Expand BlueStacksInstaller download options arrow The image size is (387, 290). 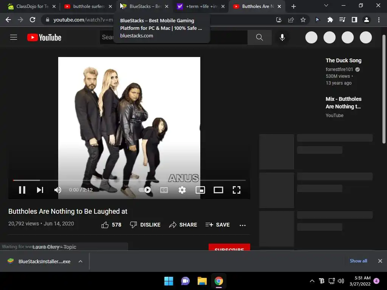[80, 261]
